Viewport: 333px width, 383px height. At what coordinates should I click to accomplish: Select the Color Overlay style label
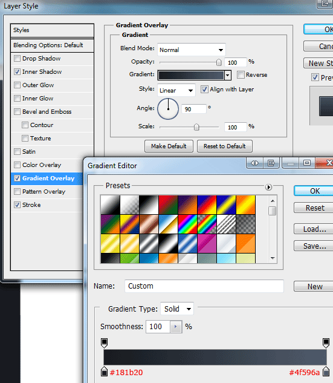(x=42, y=165)
